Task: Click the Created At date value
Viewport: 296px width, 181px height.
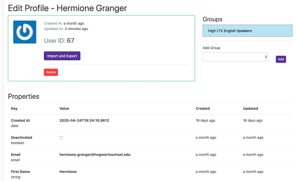Action: click(x=84, y=120)
